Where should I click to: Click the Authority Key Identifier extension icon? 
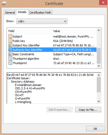[x=10, y=50]
